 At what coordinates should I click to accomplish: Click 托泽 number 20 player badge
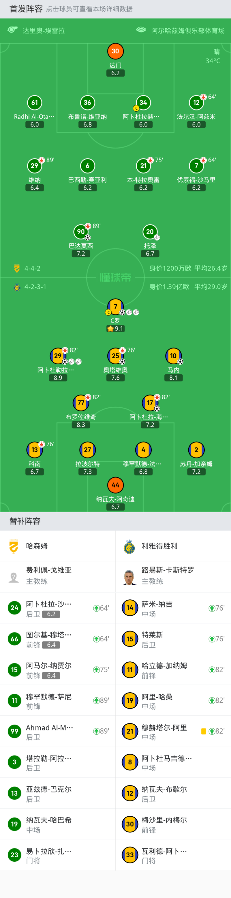point(150,232)
